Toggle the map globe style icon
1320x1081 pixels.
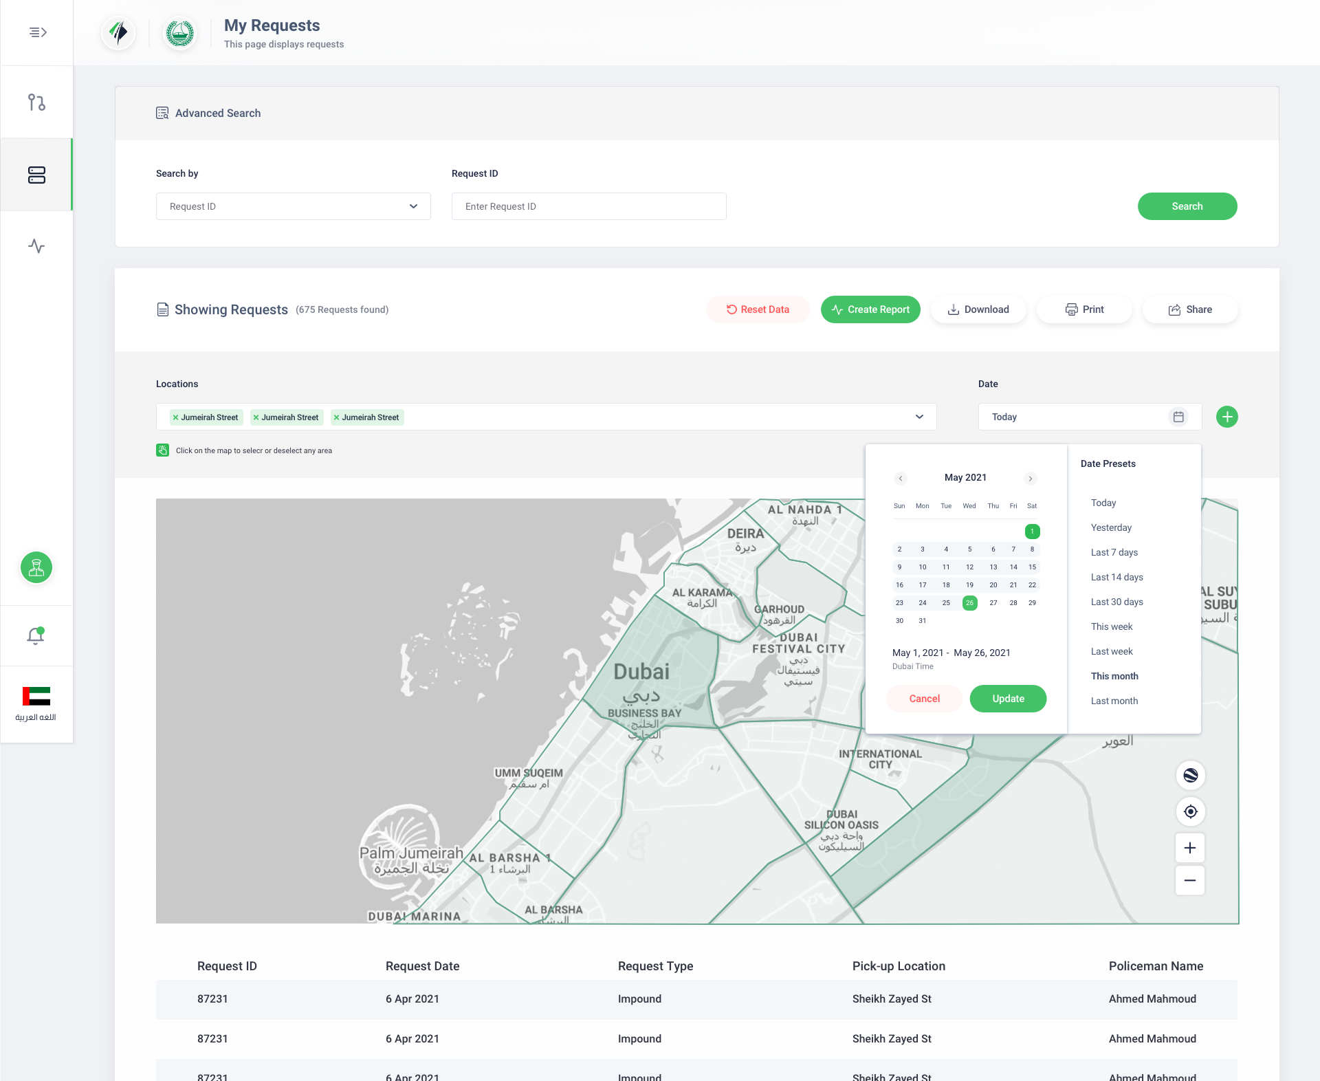click(1191, 776)
